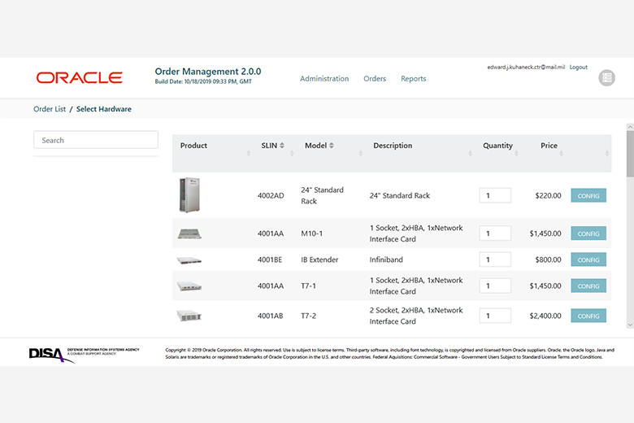The width and height of the screenshot is (634, 423).
Task: Click the Build Date text
Action: click(x=203, y=82)
